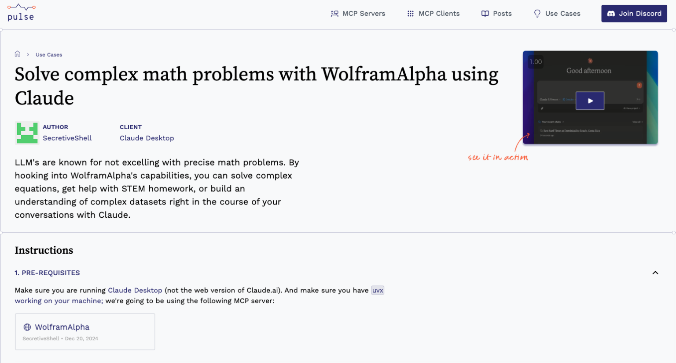
Task: Click the uvx code badge
Action: 377,290
